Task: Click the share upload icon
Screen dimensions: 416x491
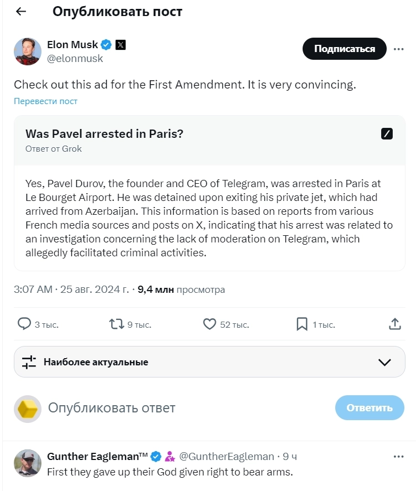Action: pyautogui.click(x=395, y=324)
